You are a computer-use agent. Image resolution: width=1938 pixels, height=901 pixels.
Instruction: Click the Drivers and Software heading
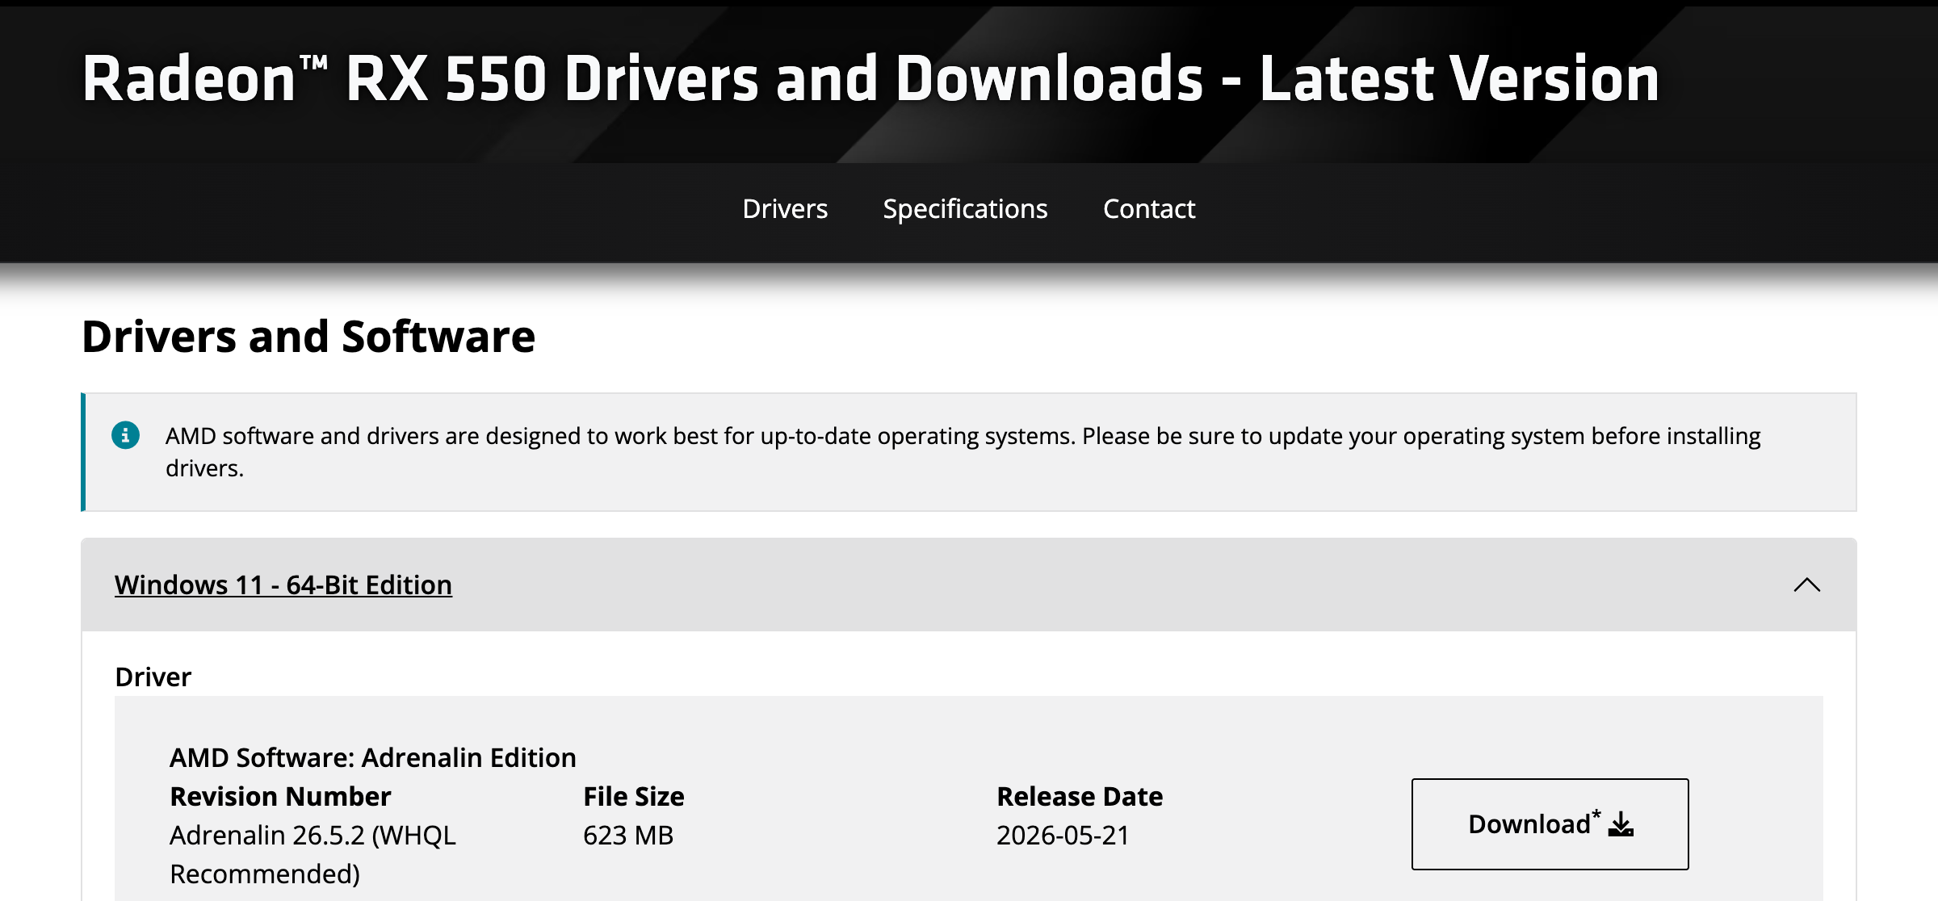[308, 336]
